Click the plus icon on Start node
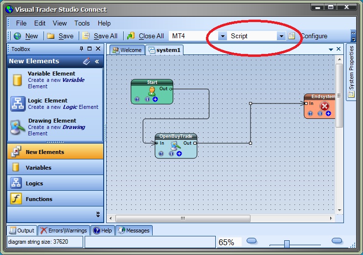The width and height of the screenshot is (363, 255). (x=155, y=100)
